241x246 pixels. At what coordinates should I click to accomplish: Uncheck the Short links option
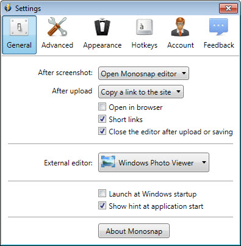[102, 119]
